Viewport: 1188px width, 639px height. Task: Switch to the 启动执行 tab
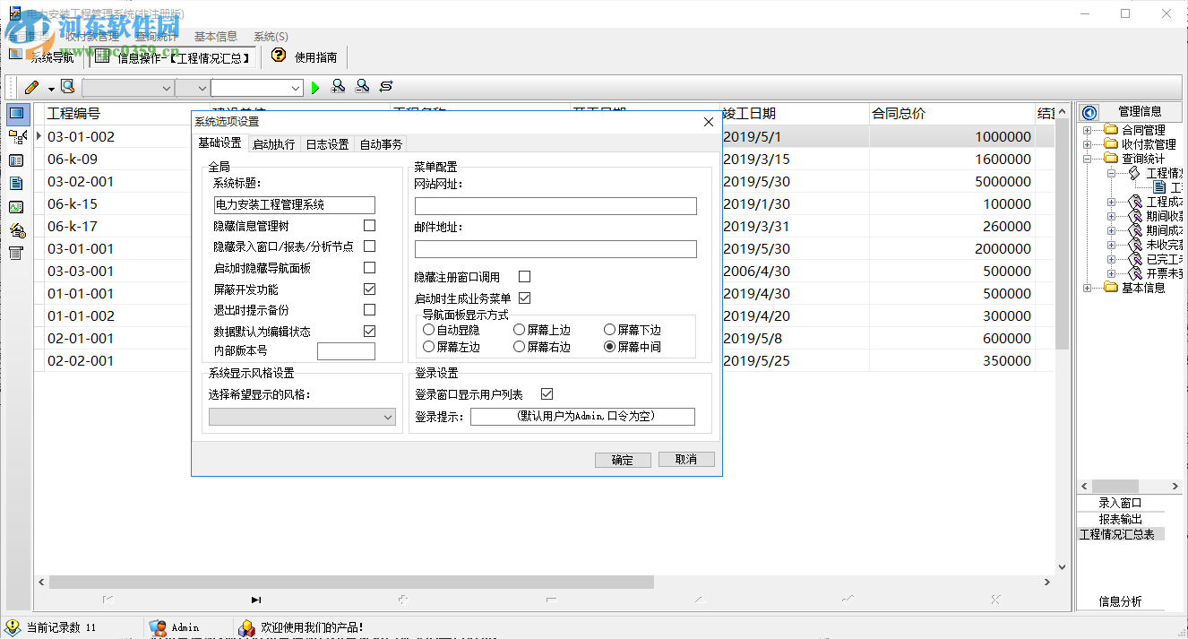tap(274, 143)
